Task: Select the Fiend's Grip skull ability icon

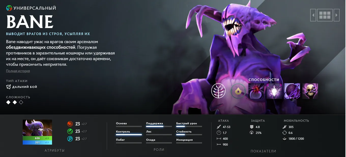Action: click(x=310, y=91)
